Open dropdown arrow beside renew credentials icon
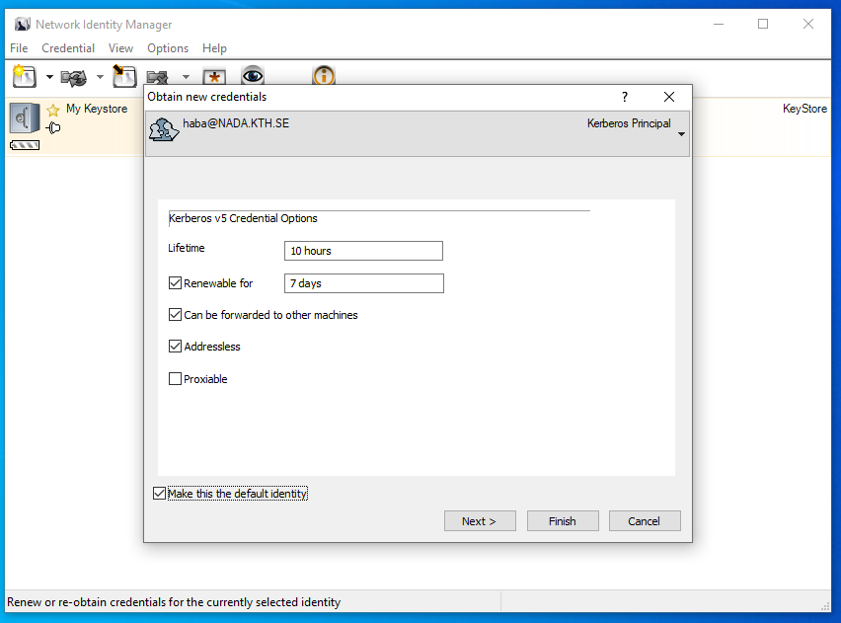Screen dimensions: 841x623 [x=100, y=77]
